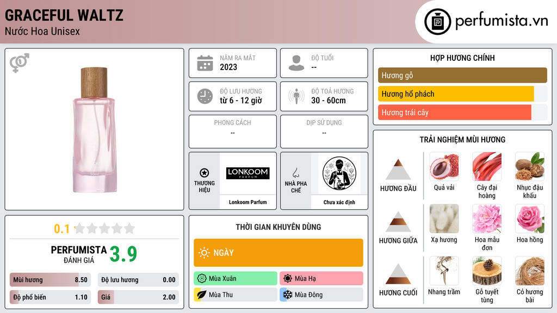Click the PHONG CÁCH style box

click(x=233, y=132)
